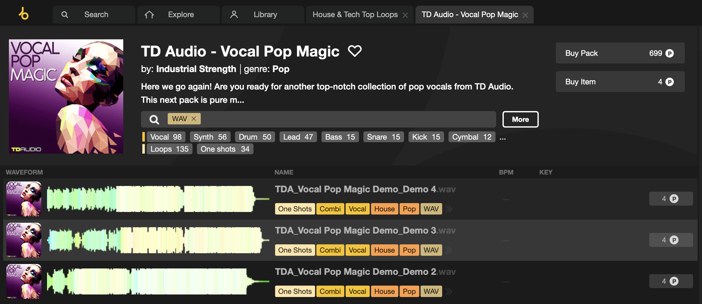Toggle the Vocal 98 filter tag
The height and width of the screenshot is (304, 702).
pos(166,137)
